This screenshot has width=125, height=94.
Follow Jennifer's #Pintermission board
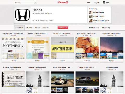pos(112,61)
